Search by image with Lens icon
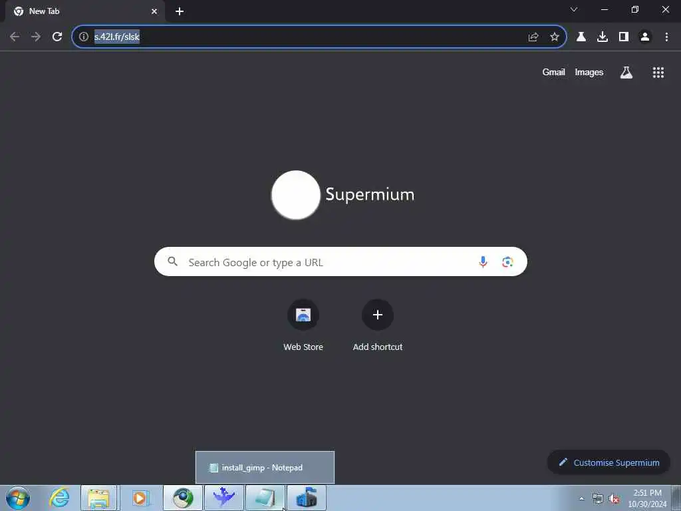Image resolution: width=681 pixels, height=511 pixels. pyautogui.click(x=507, y=261)
